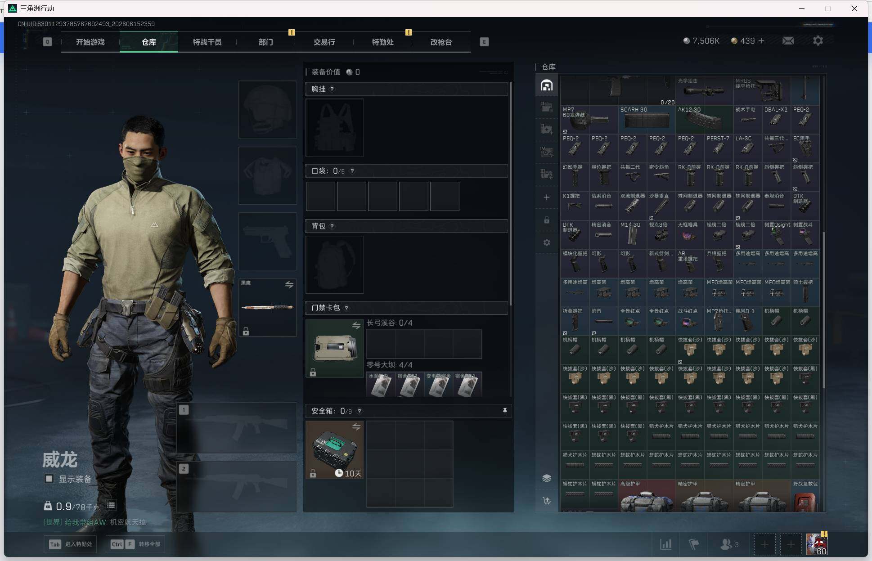Select the DBAL-X2 laser item
Image resolution: width=872 pixels, height=561 pixels.
pos(777,120)
